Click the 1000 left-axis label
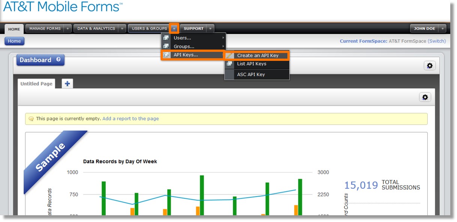This screenshot has width=457, height=222. coord(72,172)
